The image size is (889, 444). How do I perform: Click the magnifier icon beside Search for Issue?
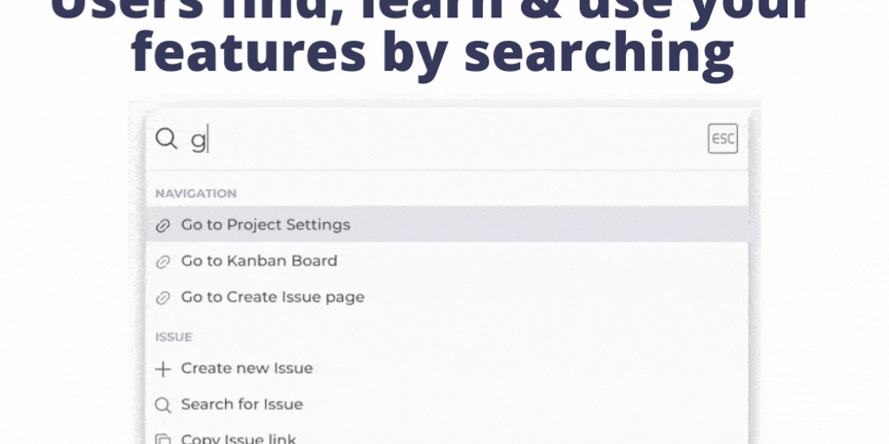click(162, 405)
